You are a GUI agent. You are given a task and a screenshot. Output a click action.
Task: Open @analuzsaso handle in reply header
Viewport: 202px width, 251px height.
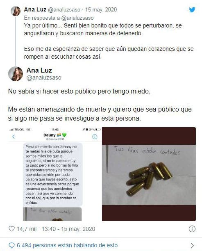click(64, 9)
